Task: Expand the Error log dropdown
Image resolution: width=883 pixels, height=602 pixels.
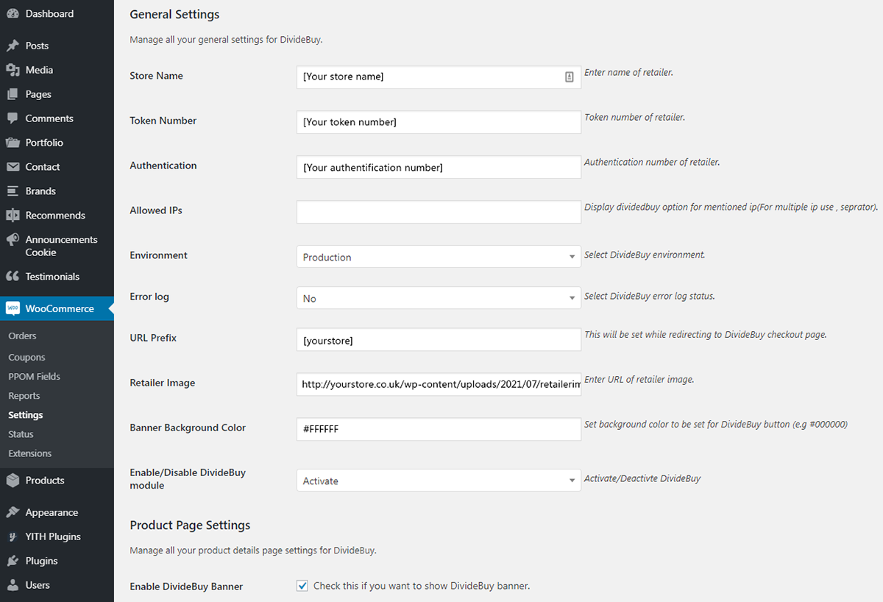Action: pos(439,298)
